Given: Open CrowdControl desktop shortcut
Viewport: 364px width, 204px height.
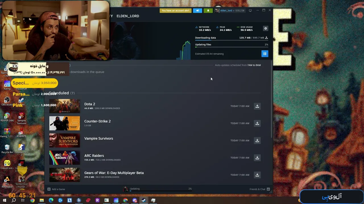Looking at the screenshot, I should pyautogui.click(x=7, y=165).
